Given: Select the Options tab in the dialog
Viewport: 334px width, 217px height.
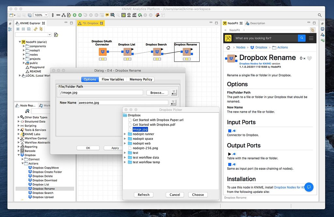Looking at the screenshot, I should (x=90, y=80).
